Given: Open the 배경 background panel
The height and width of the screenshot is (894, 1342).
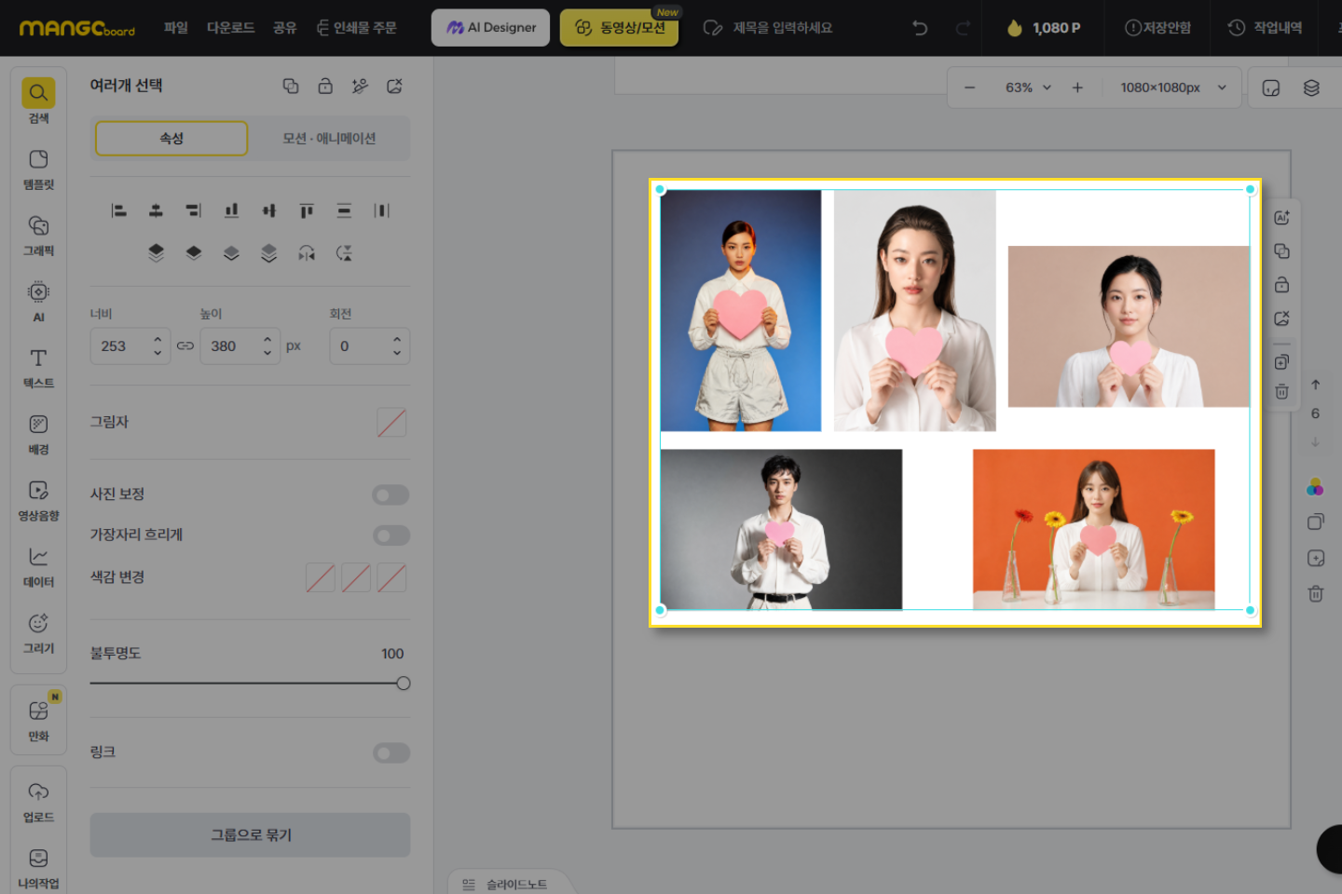Looking at the screenshot, I should pos(38,433).
